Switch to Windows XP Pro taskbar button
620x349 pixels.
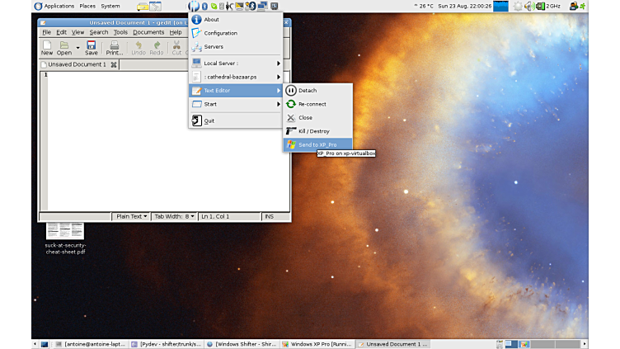tap(317, 343)
